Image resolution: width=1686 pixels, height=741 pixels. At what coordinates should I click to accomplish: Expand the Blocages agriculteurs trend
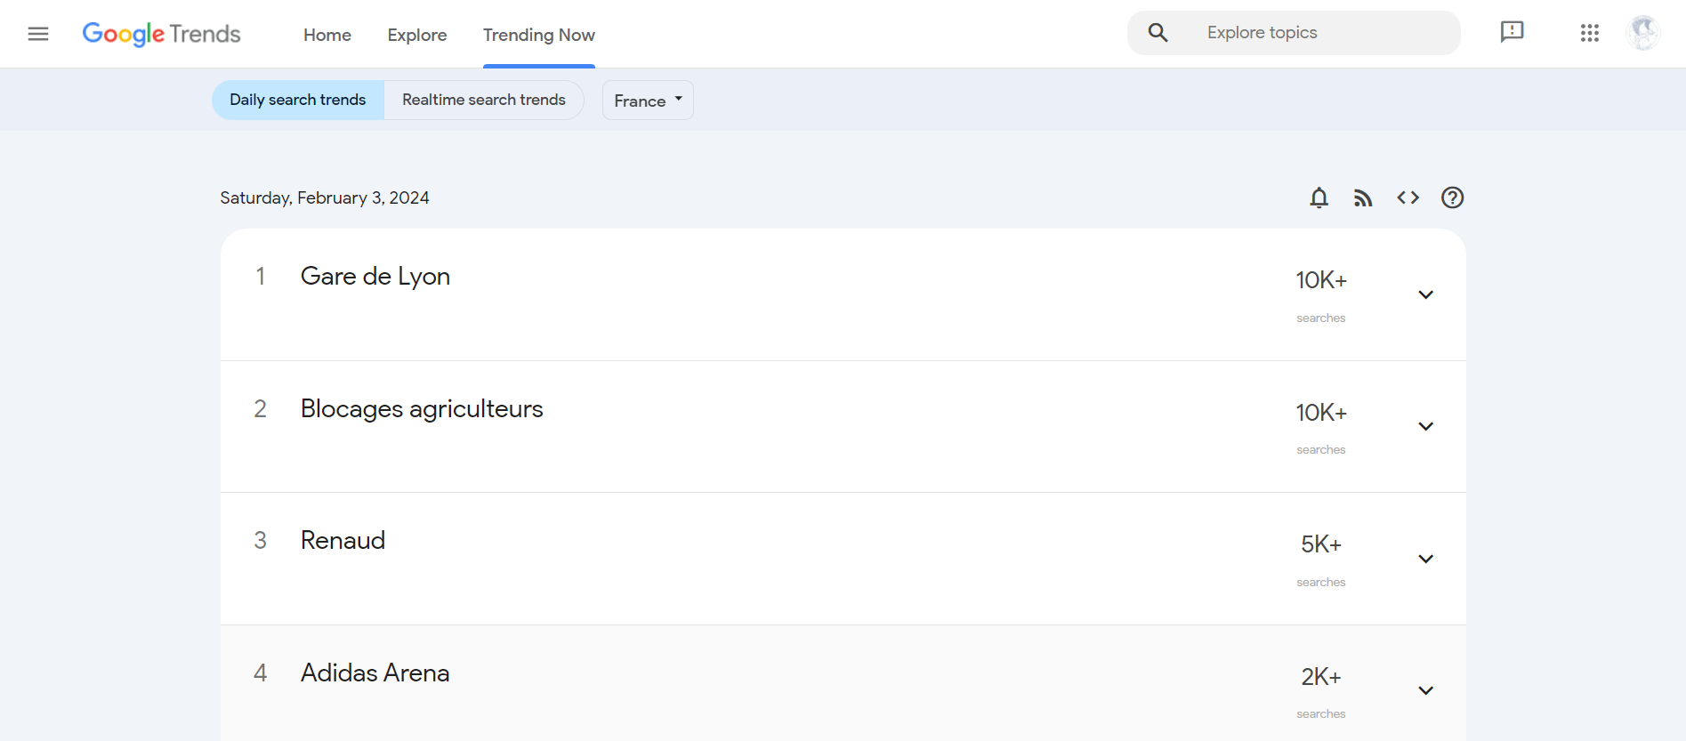[x=1425, y=426]
